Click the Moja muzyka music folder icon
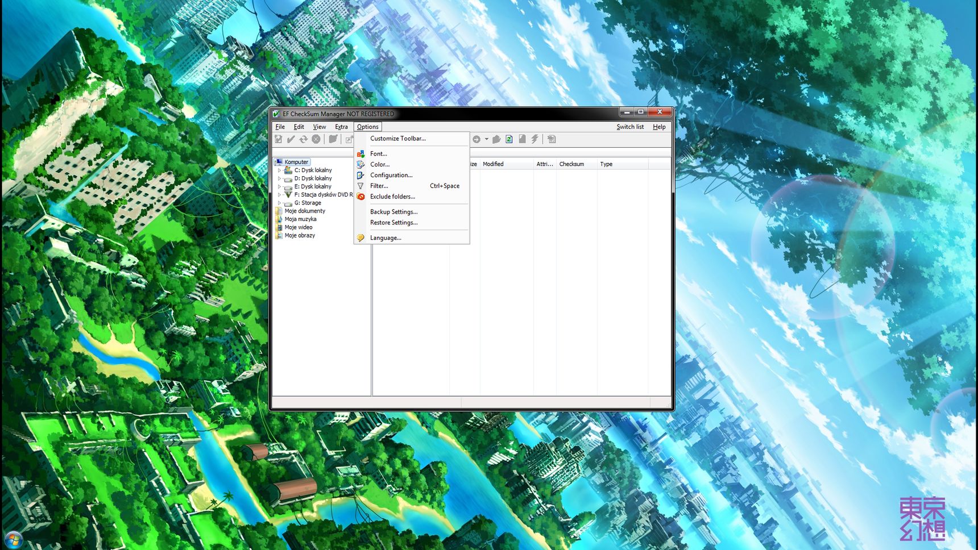The width and height of the screenshot is (978, 550). [279, 219]
